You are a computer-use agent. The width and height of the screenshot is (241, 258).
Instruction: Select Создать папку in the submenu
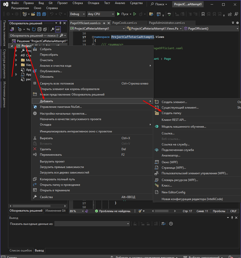pyautogui.click(x=171, y=113)
